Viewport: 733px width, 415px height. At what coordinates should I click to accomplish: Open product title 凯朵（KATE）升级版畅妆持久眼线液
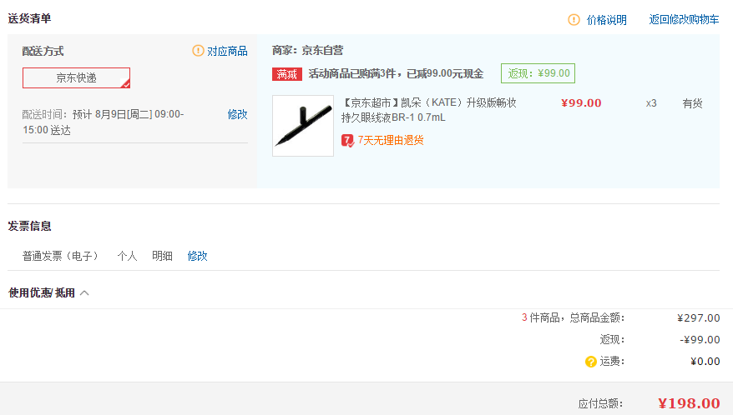point(428,110)
